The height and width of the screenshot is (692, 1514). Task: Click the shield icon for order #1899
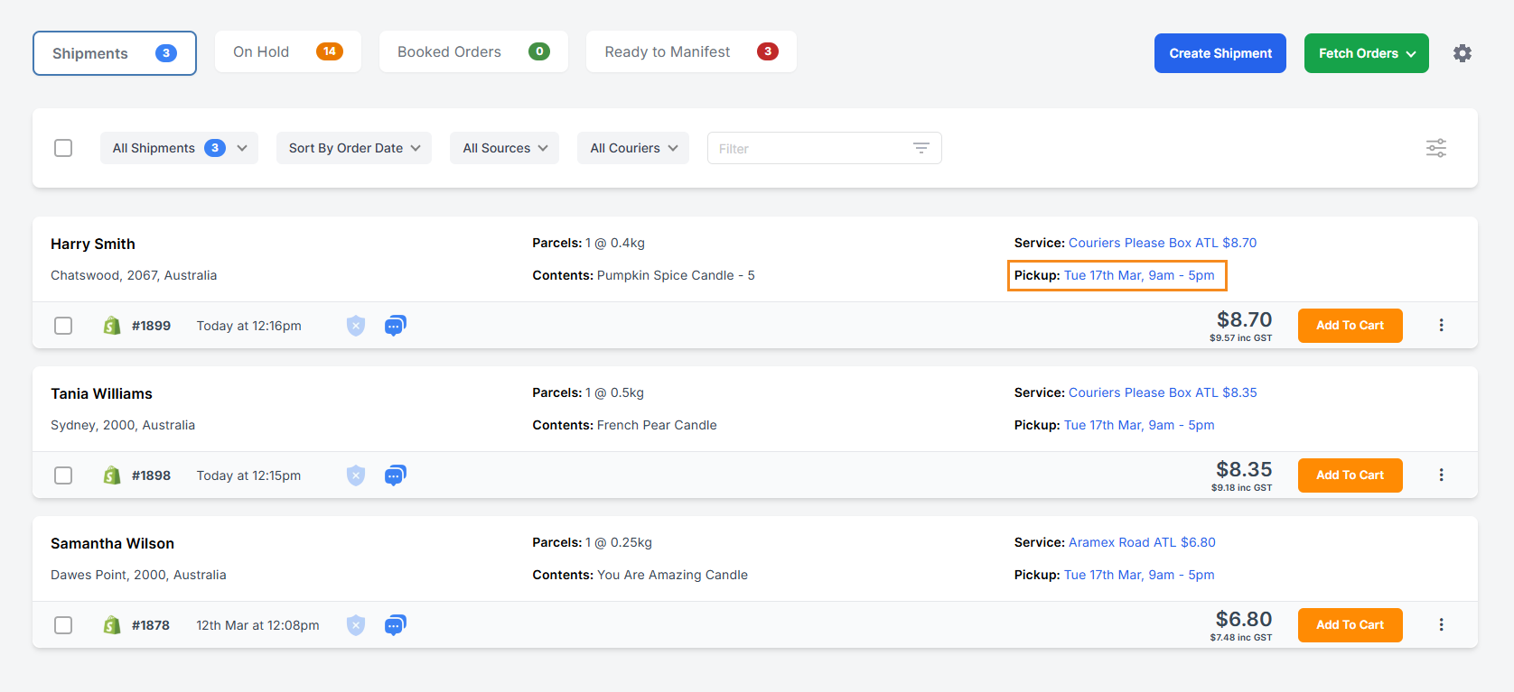point(356,326)
